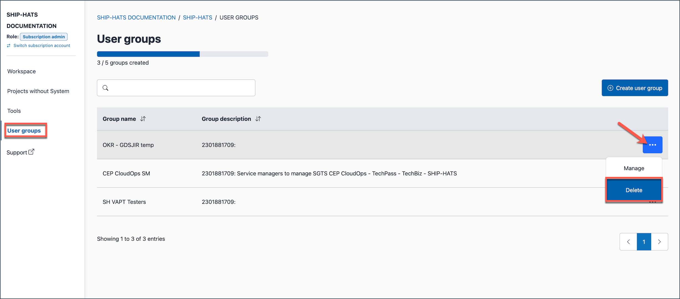Click the switch account arrows icon
Screen dimensions: 680x299
(9, 46)
